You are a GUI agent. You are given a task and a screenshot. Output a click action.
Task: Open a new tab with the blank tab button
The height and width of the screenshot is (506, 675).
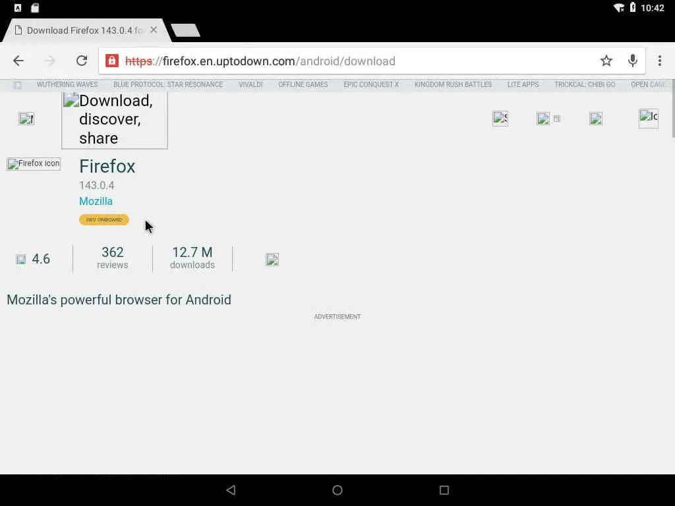(x=185, y=30)
